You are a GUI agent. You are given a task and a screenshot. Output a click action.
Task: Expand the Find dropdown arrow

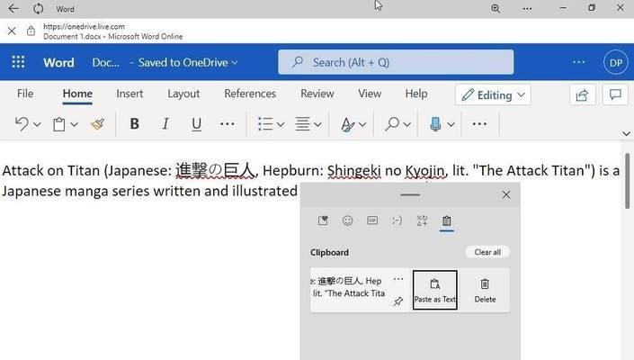pyautogui.click(x=406, y=124)
